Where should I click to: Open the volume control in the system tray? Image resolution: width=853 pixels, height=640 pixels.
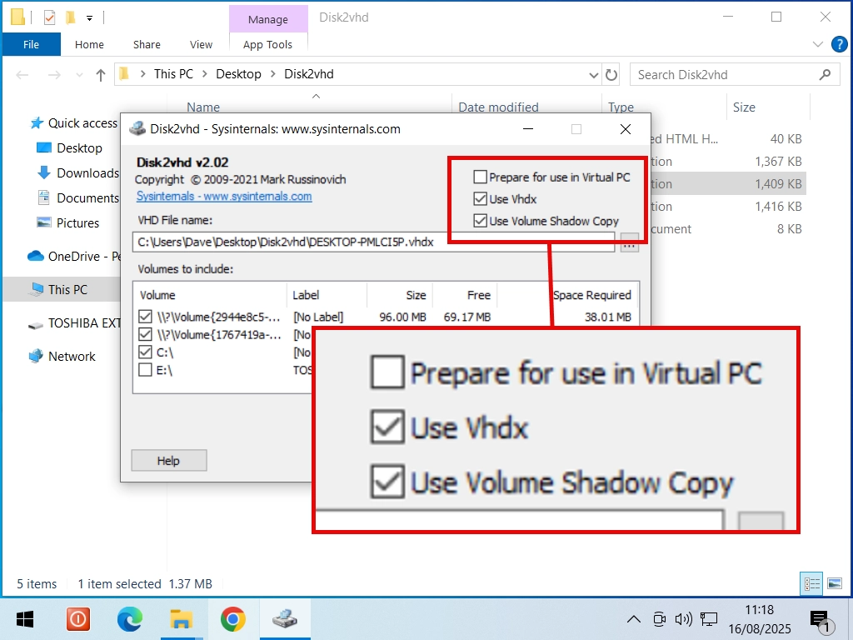tap(683, 619)
